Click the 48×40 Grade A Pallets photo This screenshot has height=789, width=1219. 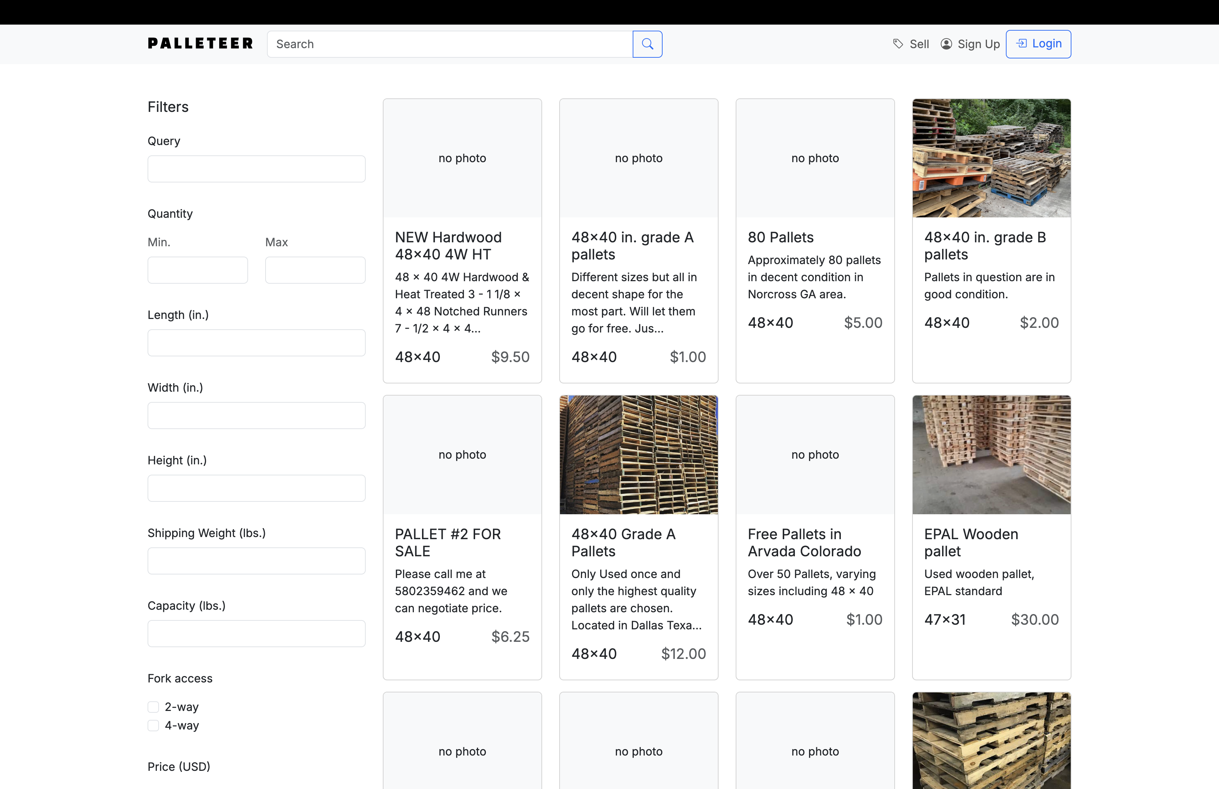639,455
